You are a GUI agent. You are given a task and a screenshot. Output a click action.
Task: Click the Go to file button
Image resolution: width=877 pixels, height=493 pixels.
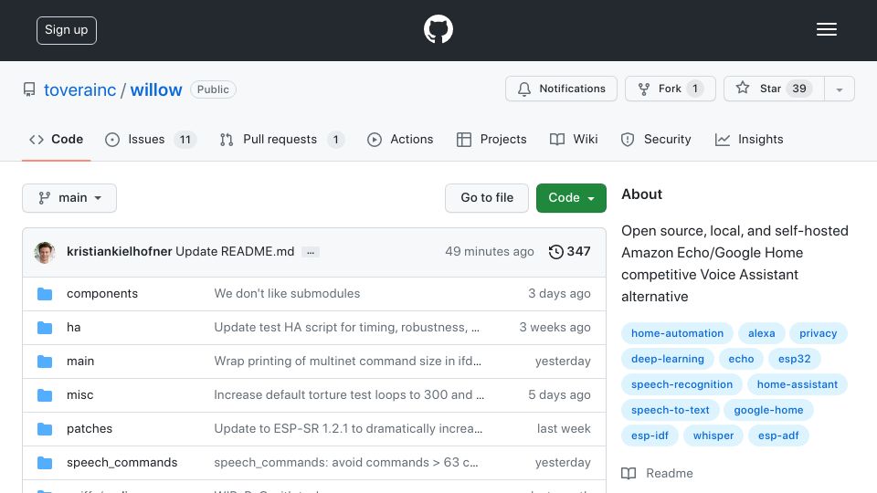click(487, 198)
